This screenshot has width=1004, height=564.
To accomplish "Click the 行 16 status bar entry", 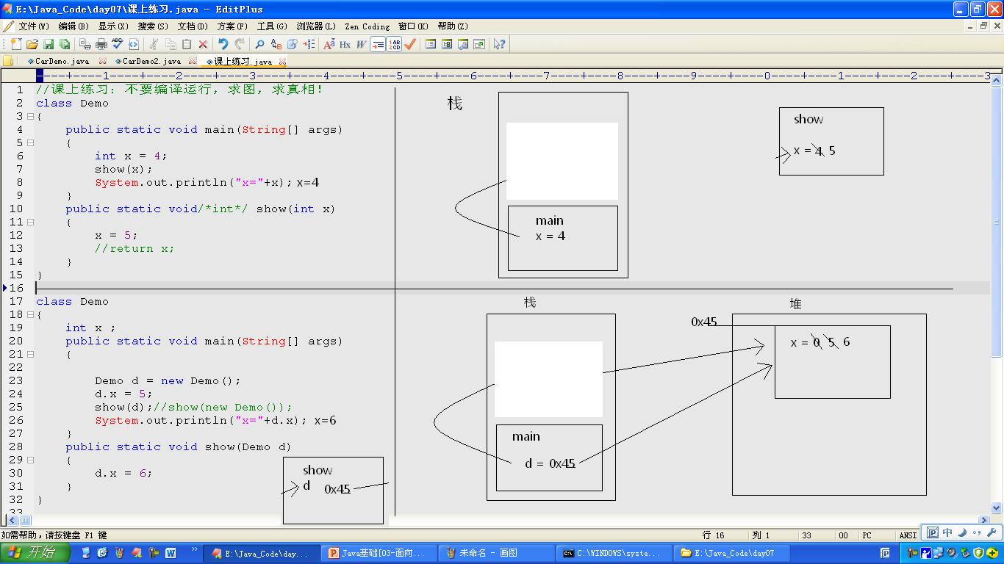I will click(x=714, y=535).
